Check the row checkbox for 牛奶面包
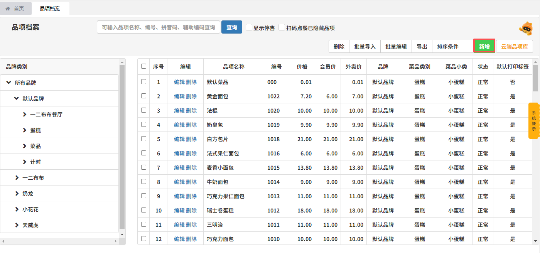 [x=144, y=182]
